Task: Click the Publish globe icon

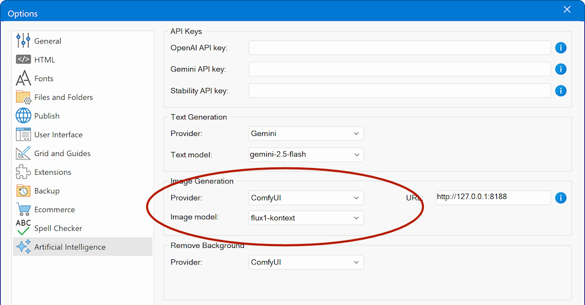Action: [x=23, y=115]
